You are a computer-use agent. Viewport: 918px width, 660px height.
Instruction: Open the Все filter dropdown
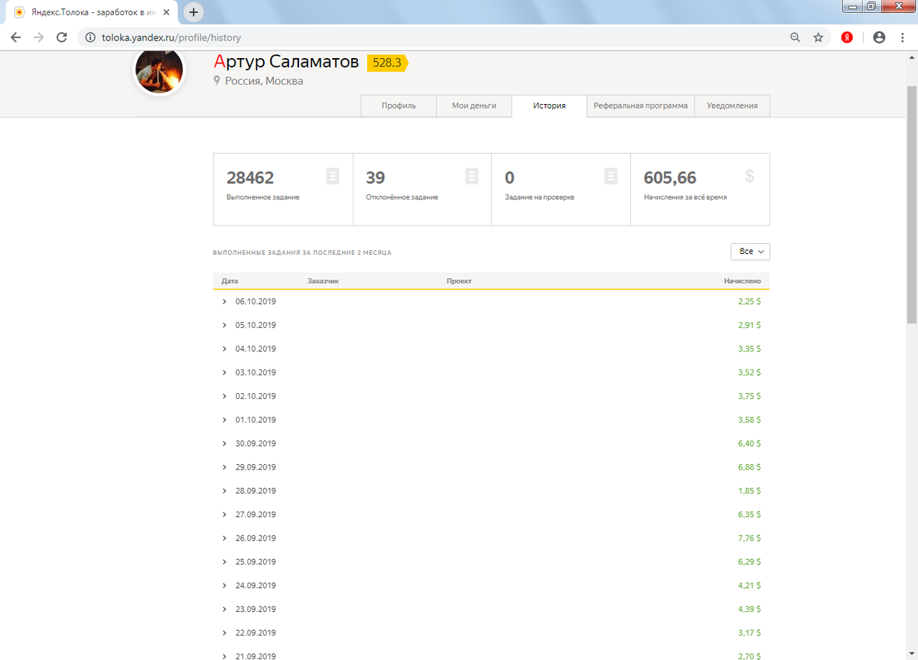point(750,252)
